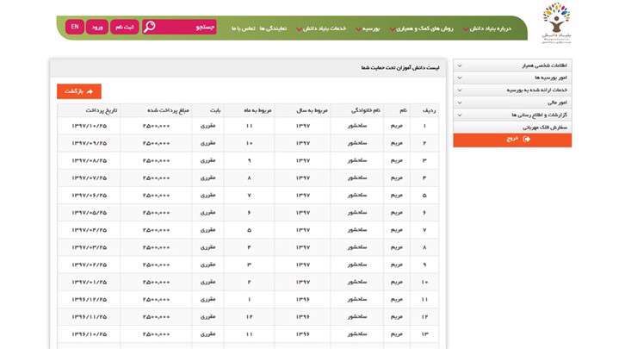Screen dimensions: 619x349
Task: Click the magnifier search icon
Action: 151,27
